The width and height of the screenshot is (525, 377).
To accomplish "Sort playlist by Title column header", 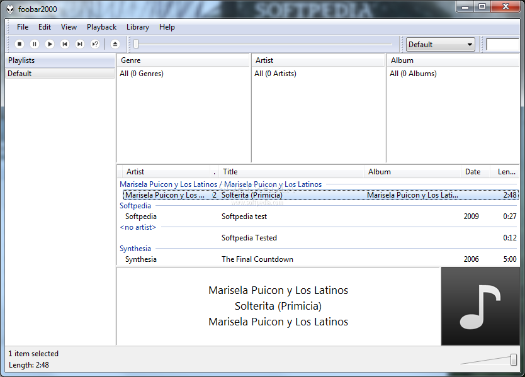I will coord(291,172).
